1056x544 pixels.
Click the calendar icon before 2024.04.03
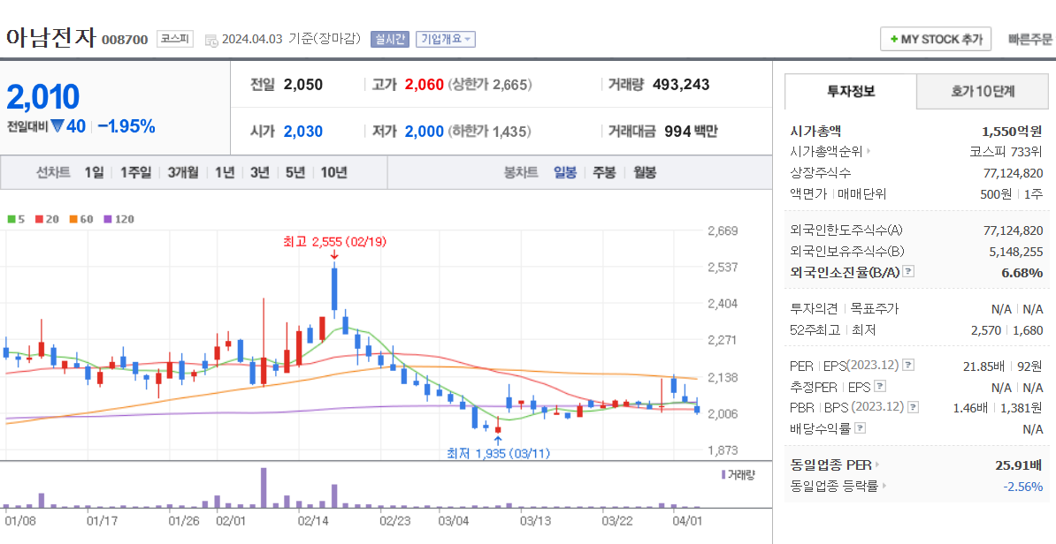click(211, 40)
